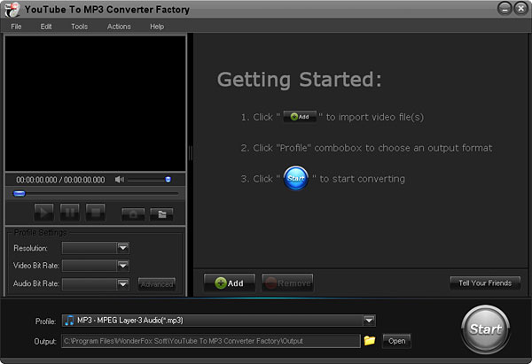The height and width of the screenshot is (364, 532).
Task: Expand the Video Bit Rate dropdown
Action: pyautogui.click(x=123, y=266)
